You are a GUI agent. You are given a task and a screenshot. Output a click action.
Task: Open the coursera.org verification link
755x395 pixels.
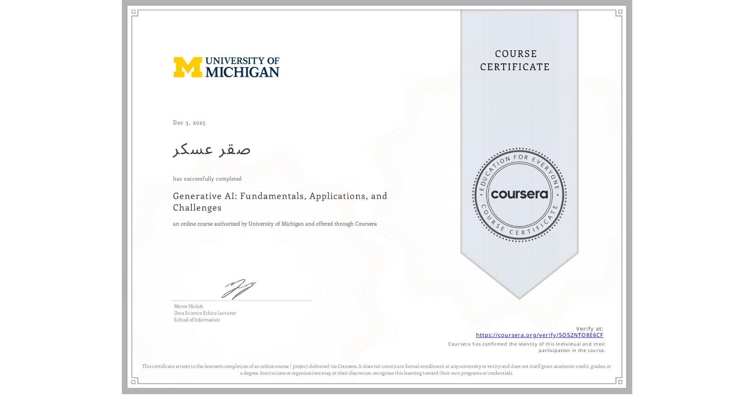(x=539, y=335)
